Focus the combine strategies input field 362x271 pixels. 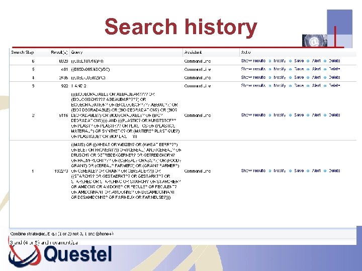183,242
